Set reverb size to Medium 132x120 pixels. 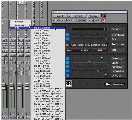coord(85,50)
